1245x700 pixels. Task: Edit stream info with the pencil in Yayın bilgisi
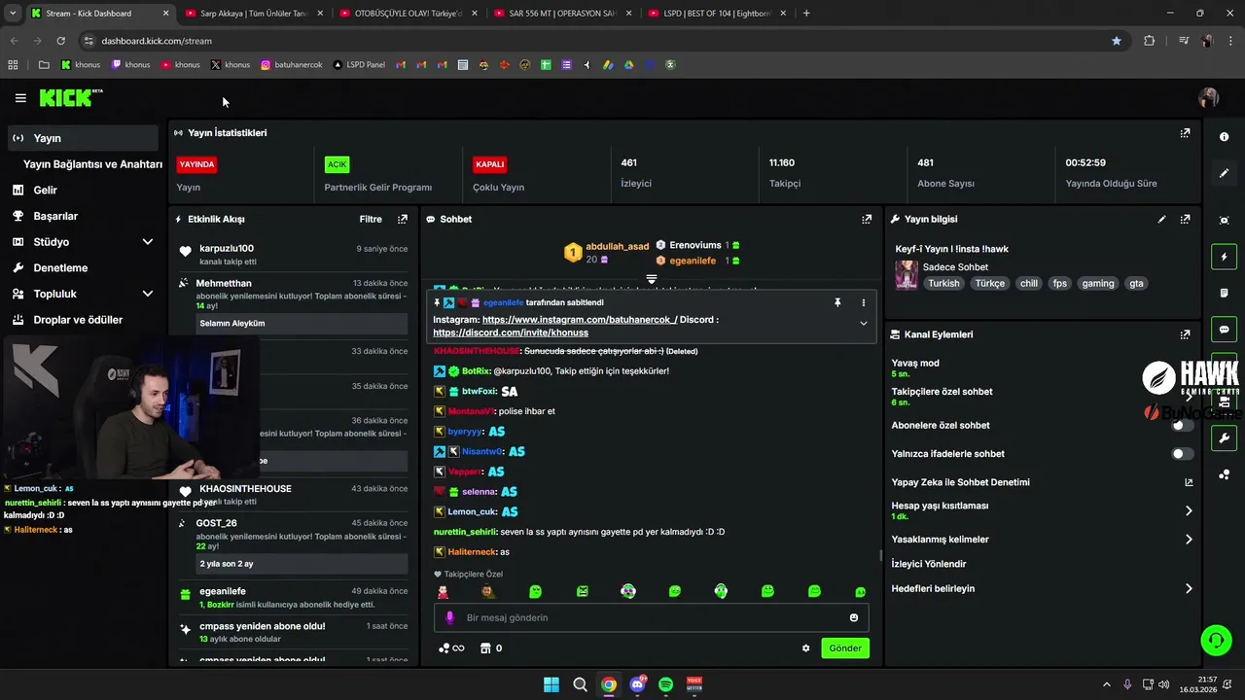pyautogui.click(x=1161, y=220)
